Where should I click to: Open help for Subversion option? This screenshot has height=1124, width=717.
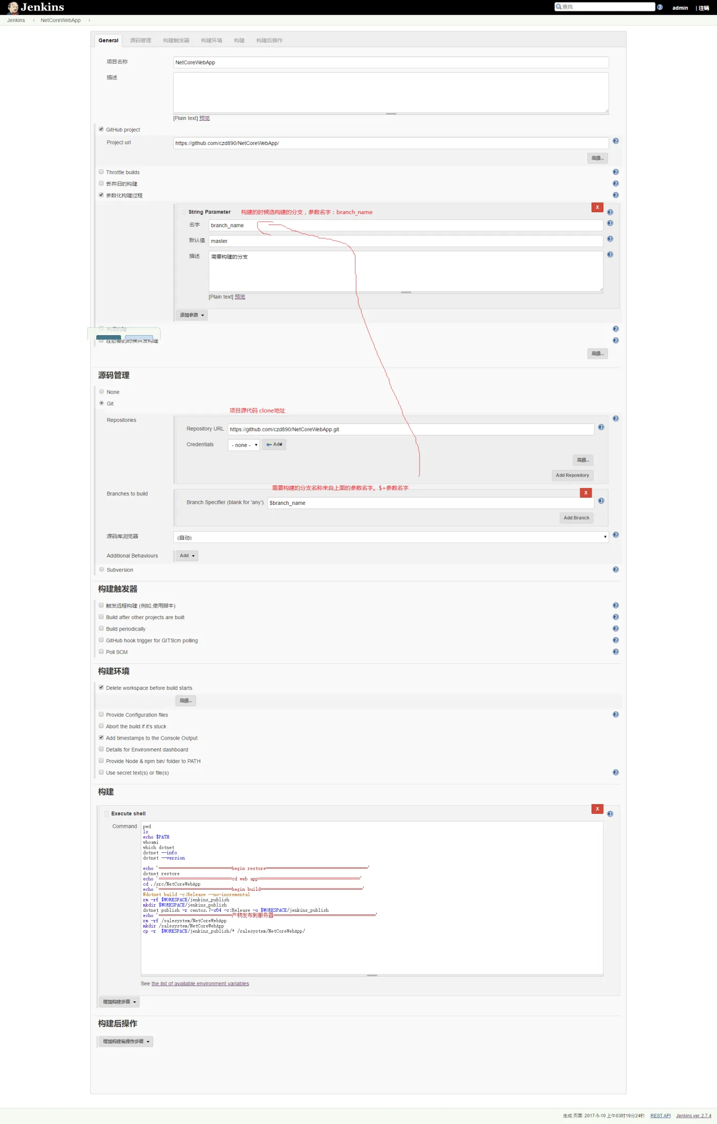point(616,569)
